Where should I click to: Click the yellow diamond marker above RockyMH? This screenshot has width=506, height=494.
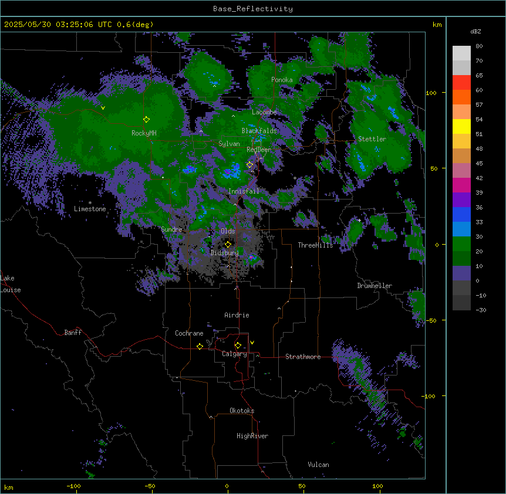pyautogui.click(x=146, y=119)
